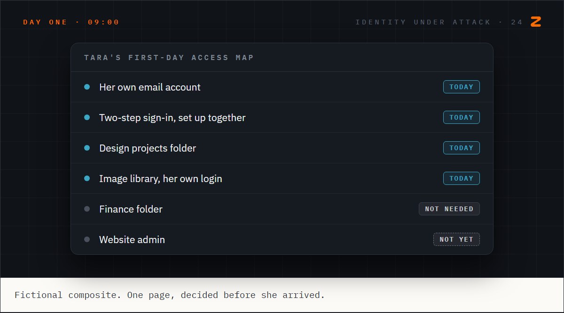The height and width of the screenshot is (313, 564).
Task: Click the TODAY badge for two-step sign-in
Action: 461,117
